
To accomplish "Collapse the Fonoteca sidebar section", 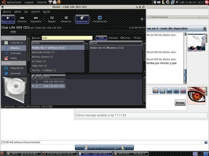I will point(24,38).
